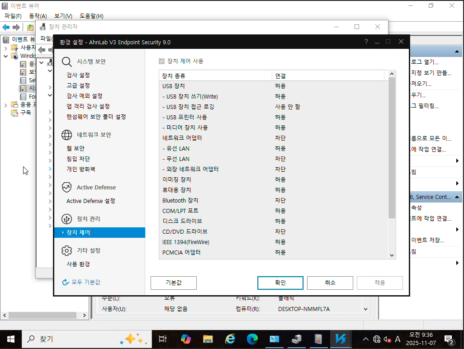Click the Network Security globe icon

pos(67,135)
